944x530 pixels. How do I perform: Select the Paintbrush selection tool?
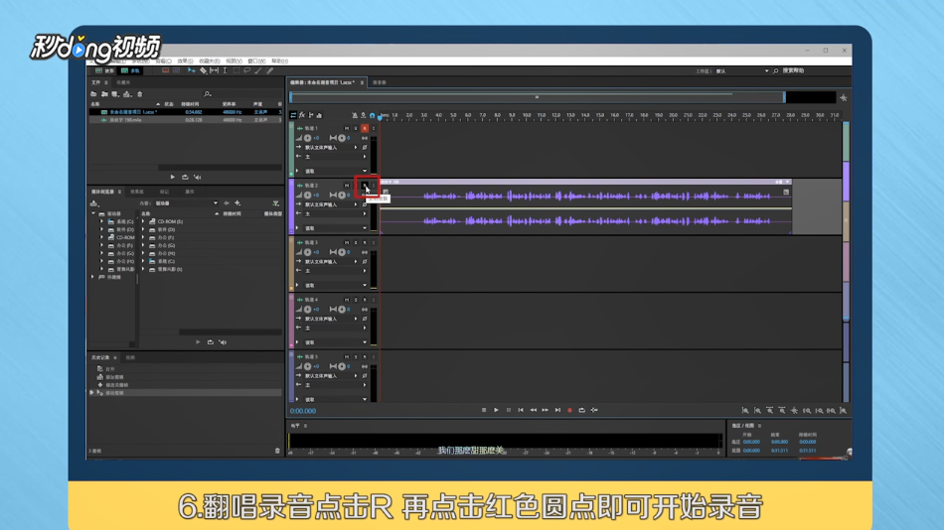coord(257,70)
